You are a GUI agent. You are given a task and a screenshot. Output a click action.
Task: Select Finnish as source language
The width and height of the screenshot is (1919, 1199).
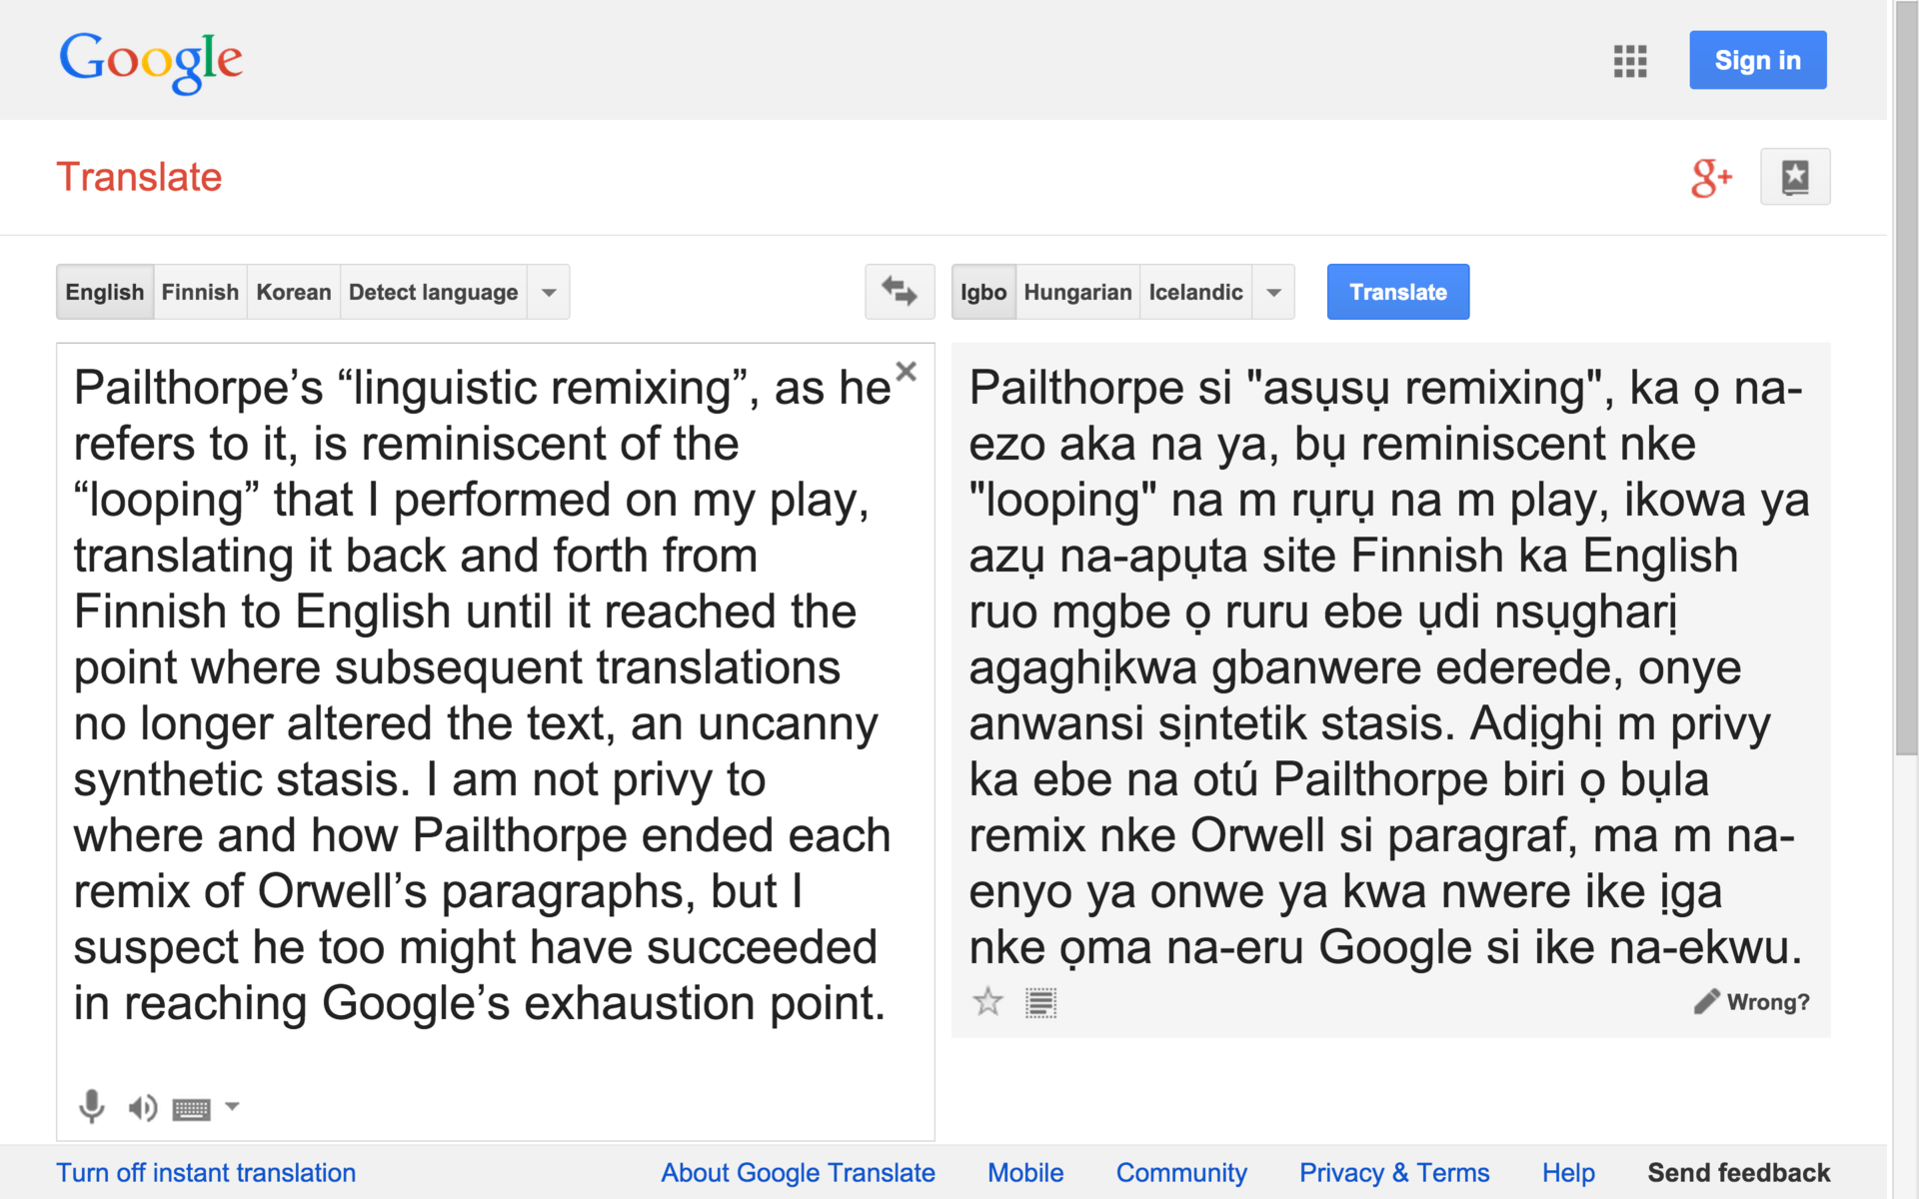coord(200,293)
